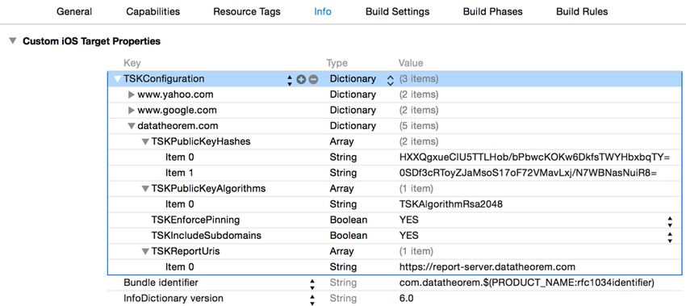Switch to Capabilities tab
686x306 pixels.
(x=153, y=12)
